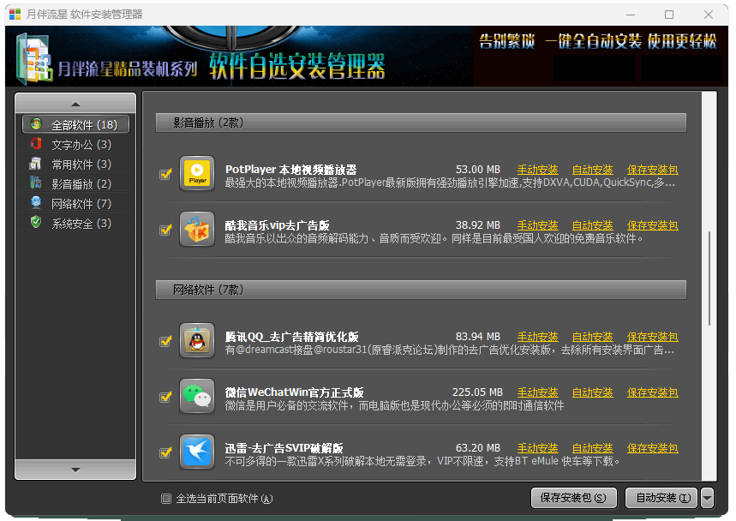This screenshot has height=521, width=736.
Task: Click the 微信WeChatWin官方正式版 title
Action: [294, 392]
